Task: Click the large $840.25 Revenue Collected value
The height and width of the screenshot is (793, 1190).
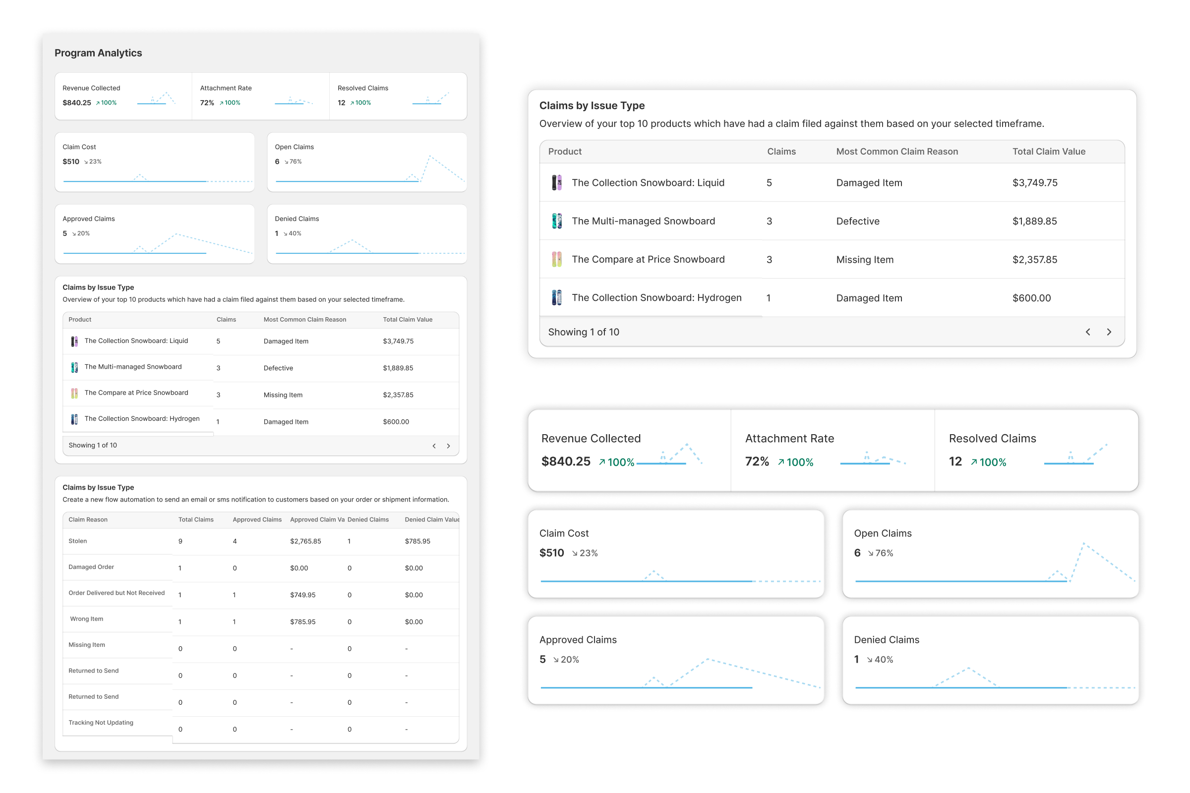Action: pyautogui.click(x=566, y=461)
